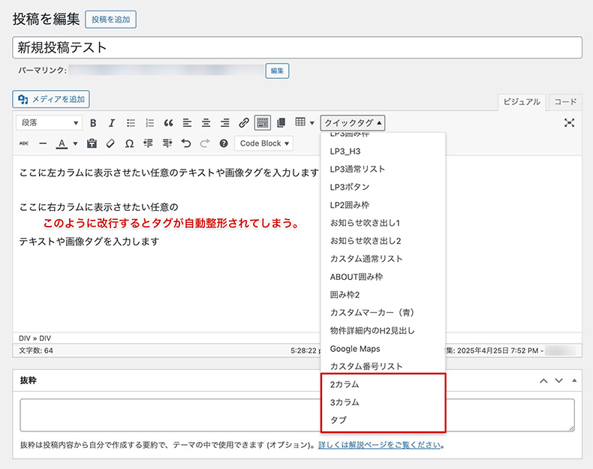Screen dimensions: 593x469
Task: Insert a special character with the omega icon
Action: 129,143
